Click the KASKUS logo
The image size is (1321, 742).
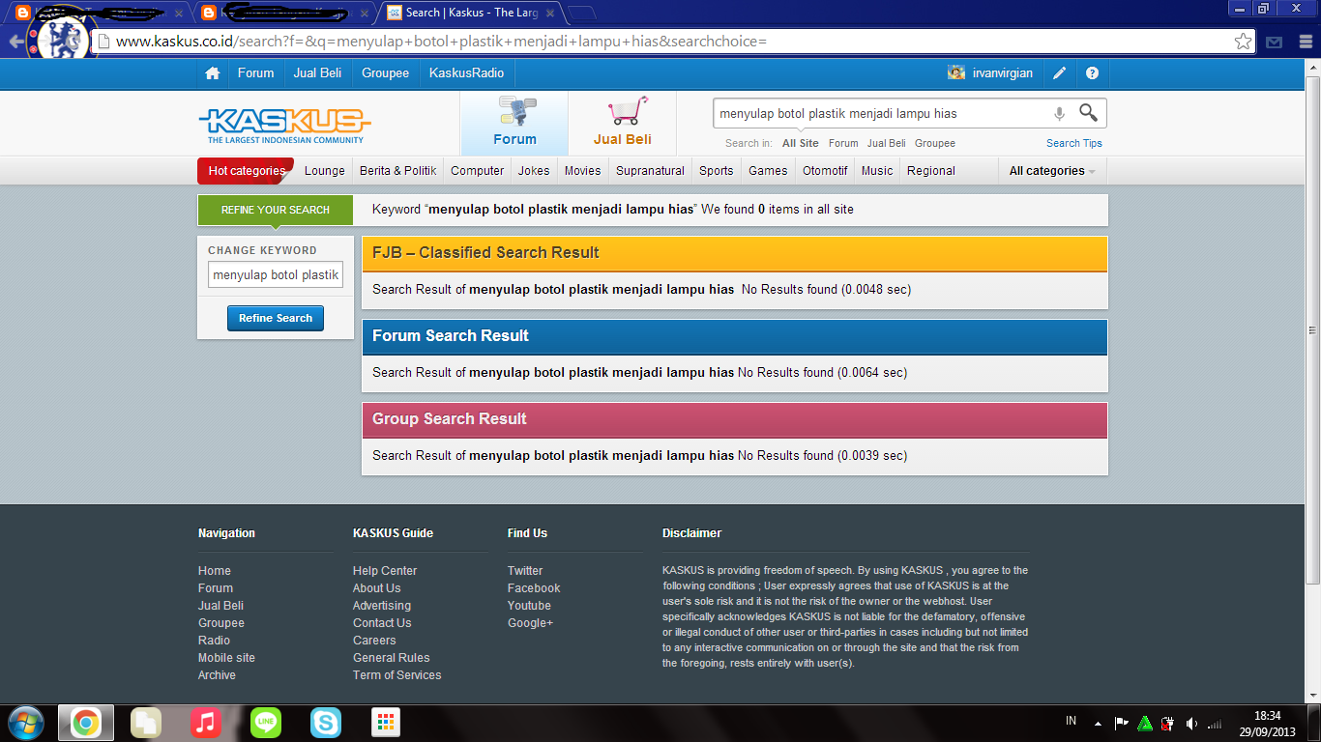284,126
